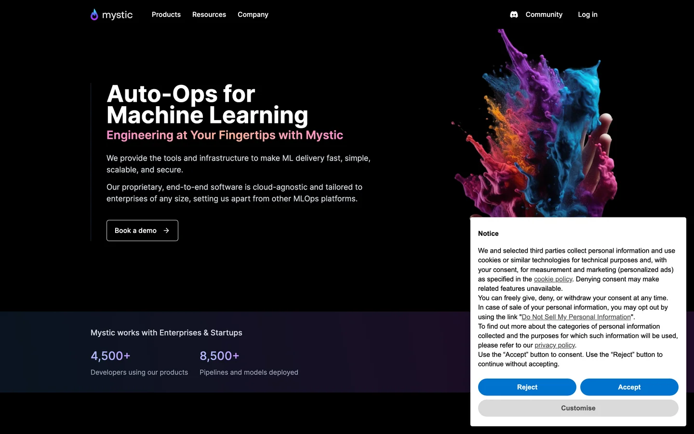The width and height of the screenshot is (694, 434).
Task: Open the Resources menu
Action: (209, 14)
